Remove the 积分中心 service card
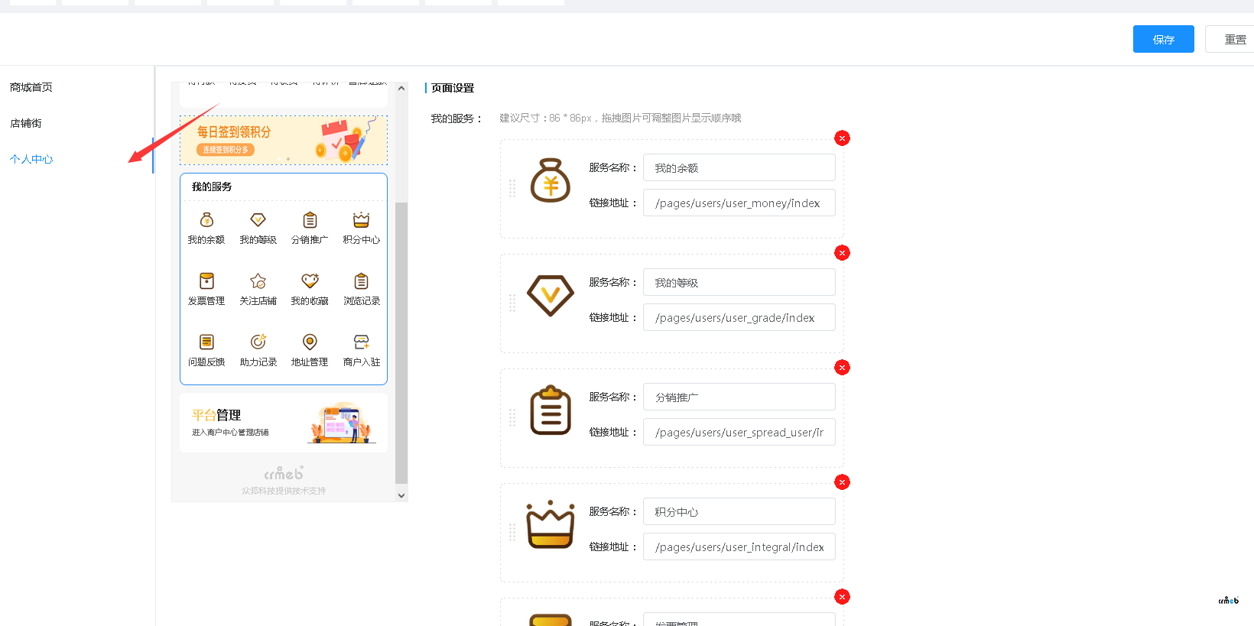1254x626 pixels. (x=842, y=482)
